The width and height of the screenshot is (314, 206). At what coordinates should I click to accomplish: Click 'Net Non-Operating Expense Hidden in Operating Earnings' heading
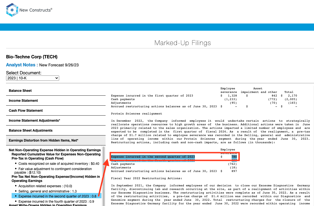(55, 150)
